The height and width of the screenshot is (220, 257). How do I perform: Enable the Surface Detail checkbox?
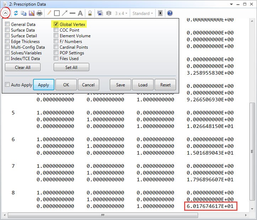[7, 36]
